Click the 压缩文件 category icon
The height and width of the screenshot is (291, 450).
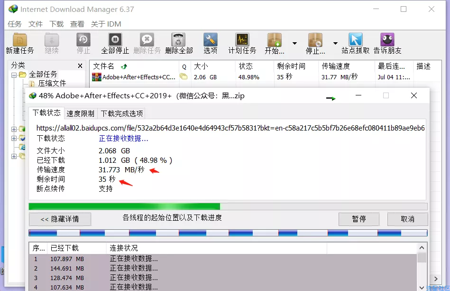[32, 84]
